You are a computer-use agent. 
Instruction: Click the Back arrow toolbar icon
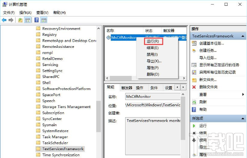tap(4, 20)
